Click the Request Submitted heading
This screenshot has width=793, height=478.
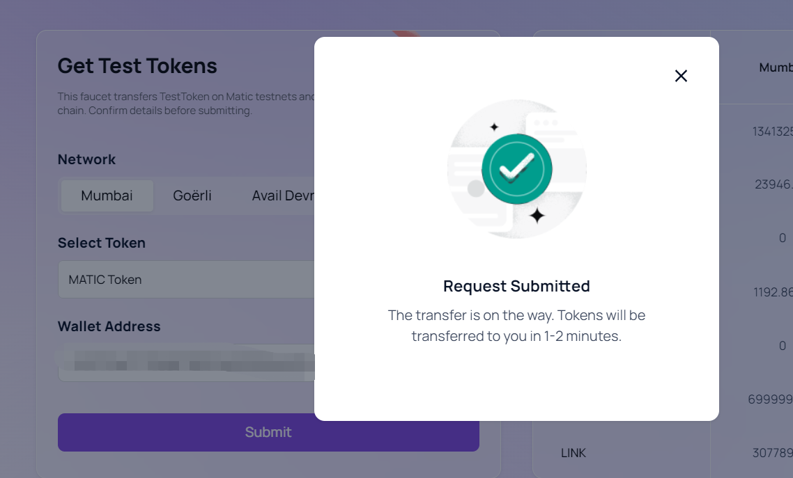[516, 286]
